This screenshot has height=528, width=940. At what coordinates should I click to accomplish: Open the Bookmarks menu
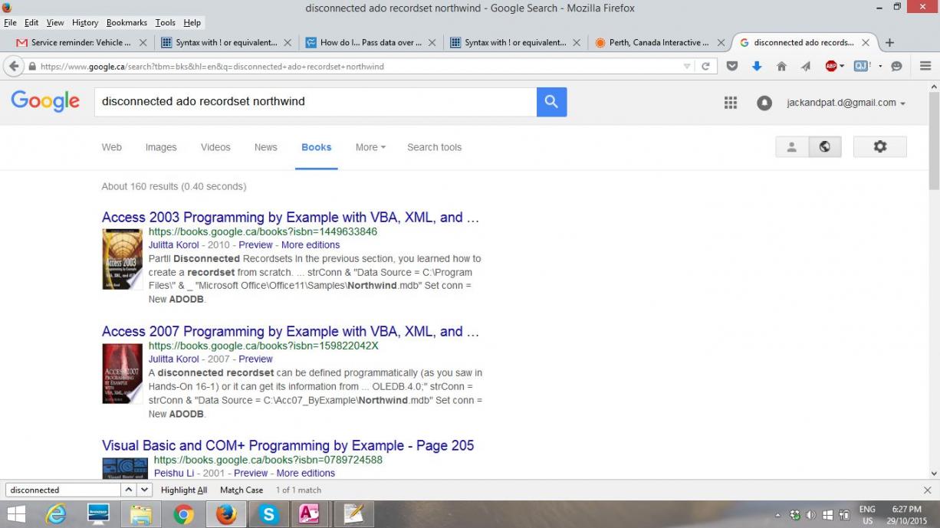pos(127,23)
